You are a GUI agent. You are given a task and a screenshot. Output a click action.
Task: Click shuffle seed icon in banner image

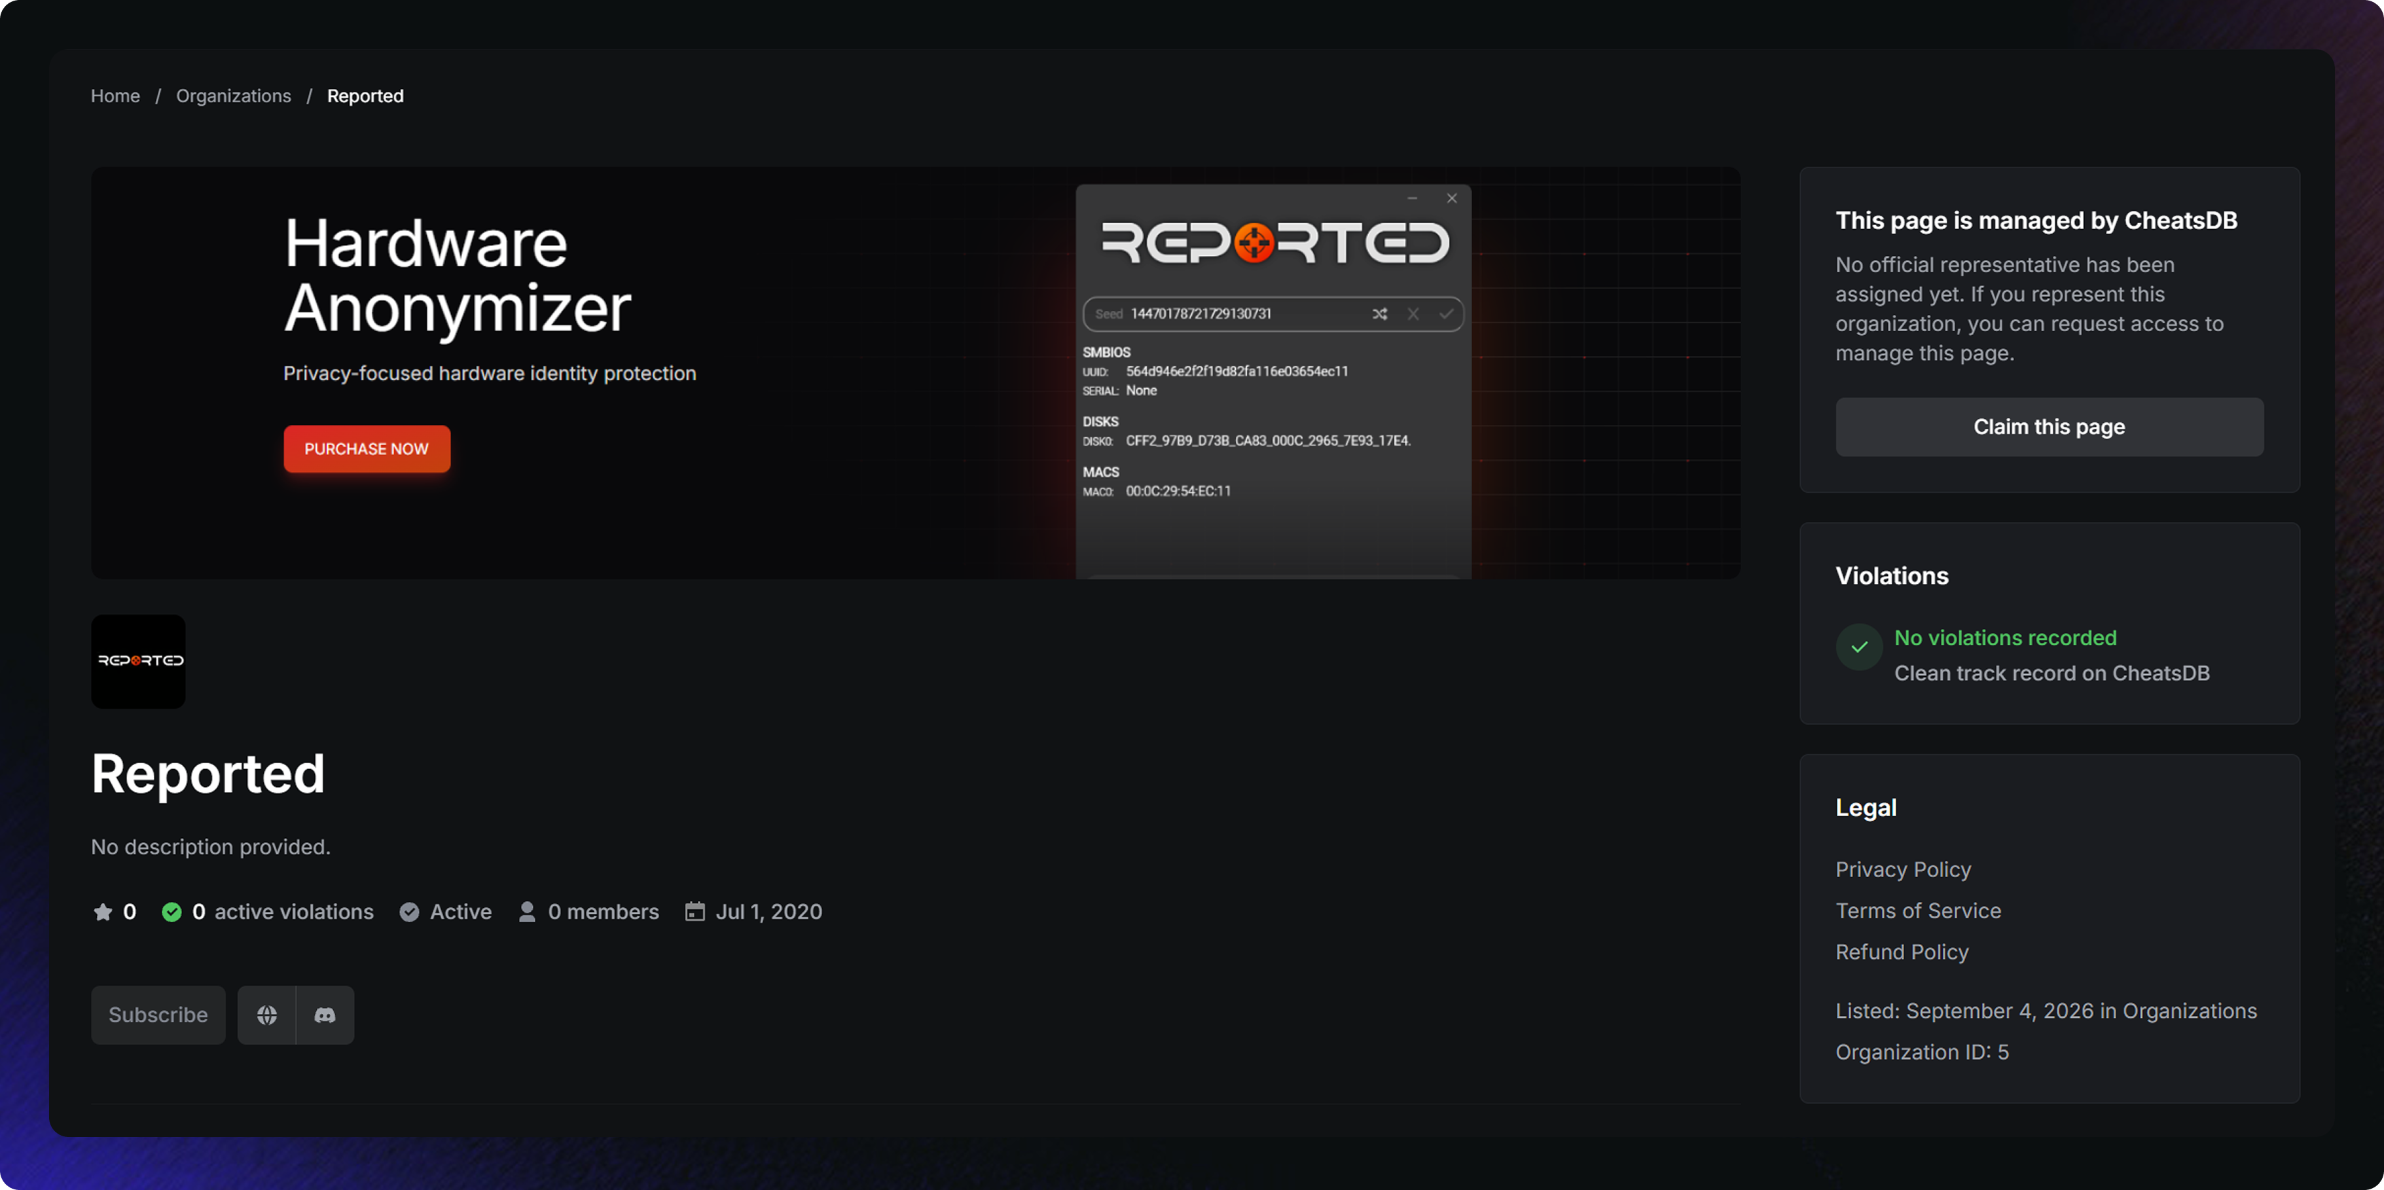1379,314
